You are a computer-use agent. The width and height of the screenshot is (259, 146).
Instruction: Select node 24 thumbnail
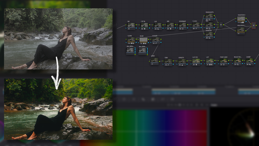(x=250, y=61)
